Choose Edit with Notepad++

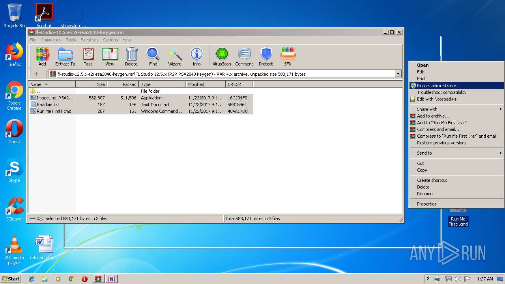(456, 99)
